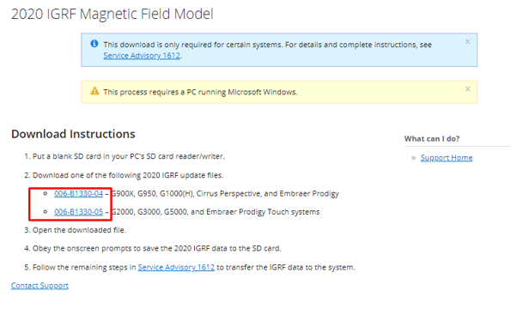523x309 pixels.
Task: Dismiss the yellow Microsoft Windows warning
Action: [468, 89]
